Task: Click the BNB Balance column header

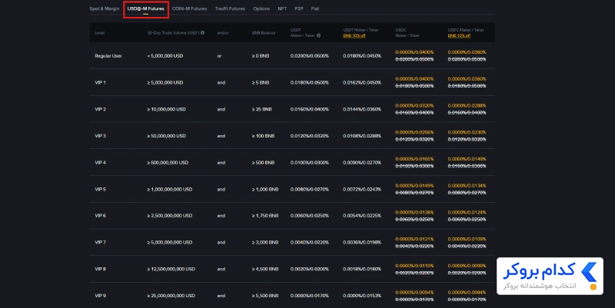Action: tap(264, 33)
